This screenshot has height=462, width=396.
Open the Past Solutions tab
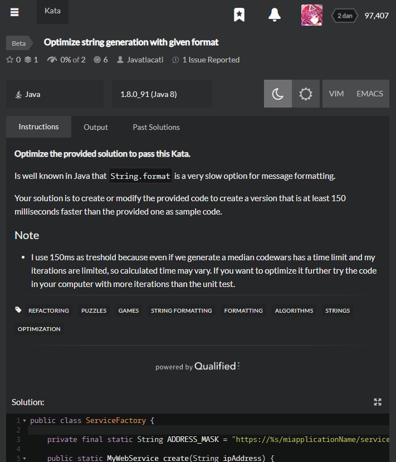pos(156,127)
